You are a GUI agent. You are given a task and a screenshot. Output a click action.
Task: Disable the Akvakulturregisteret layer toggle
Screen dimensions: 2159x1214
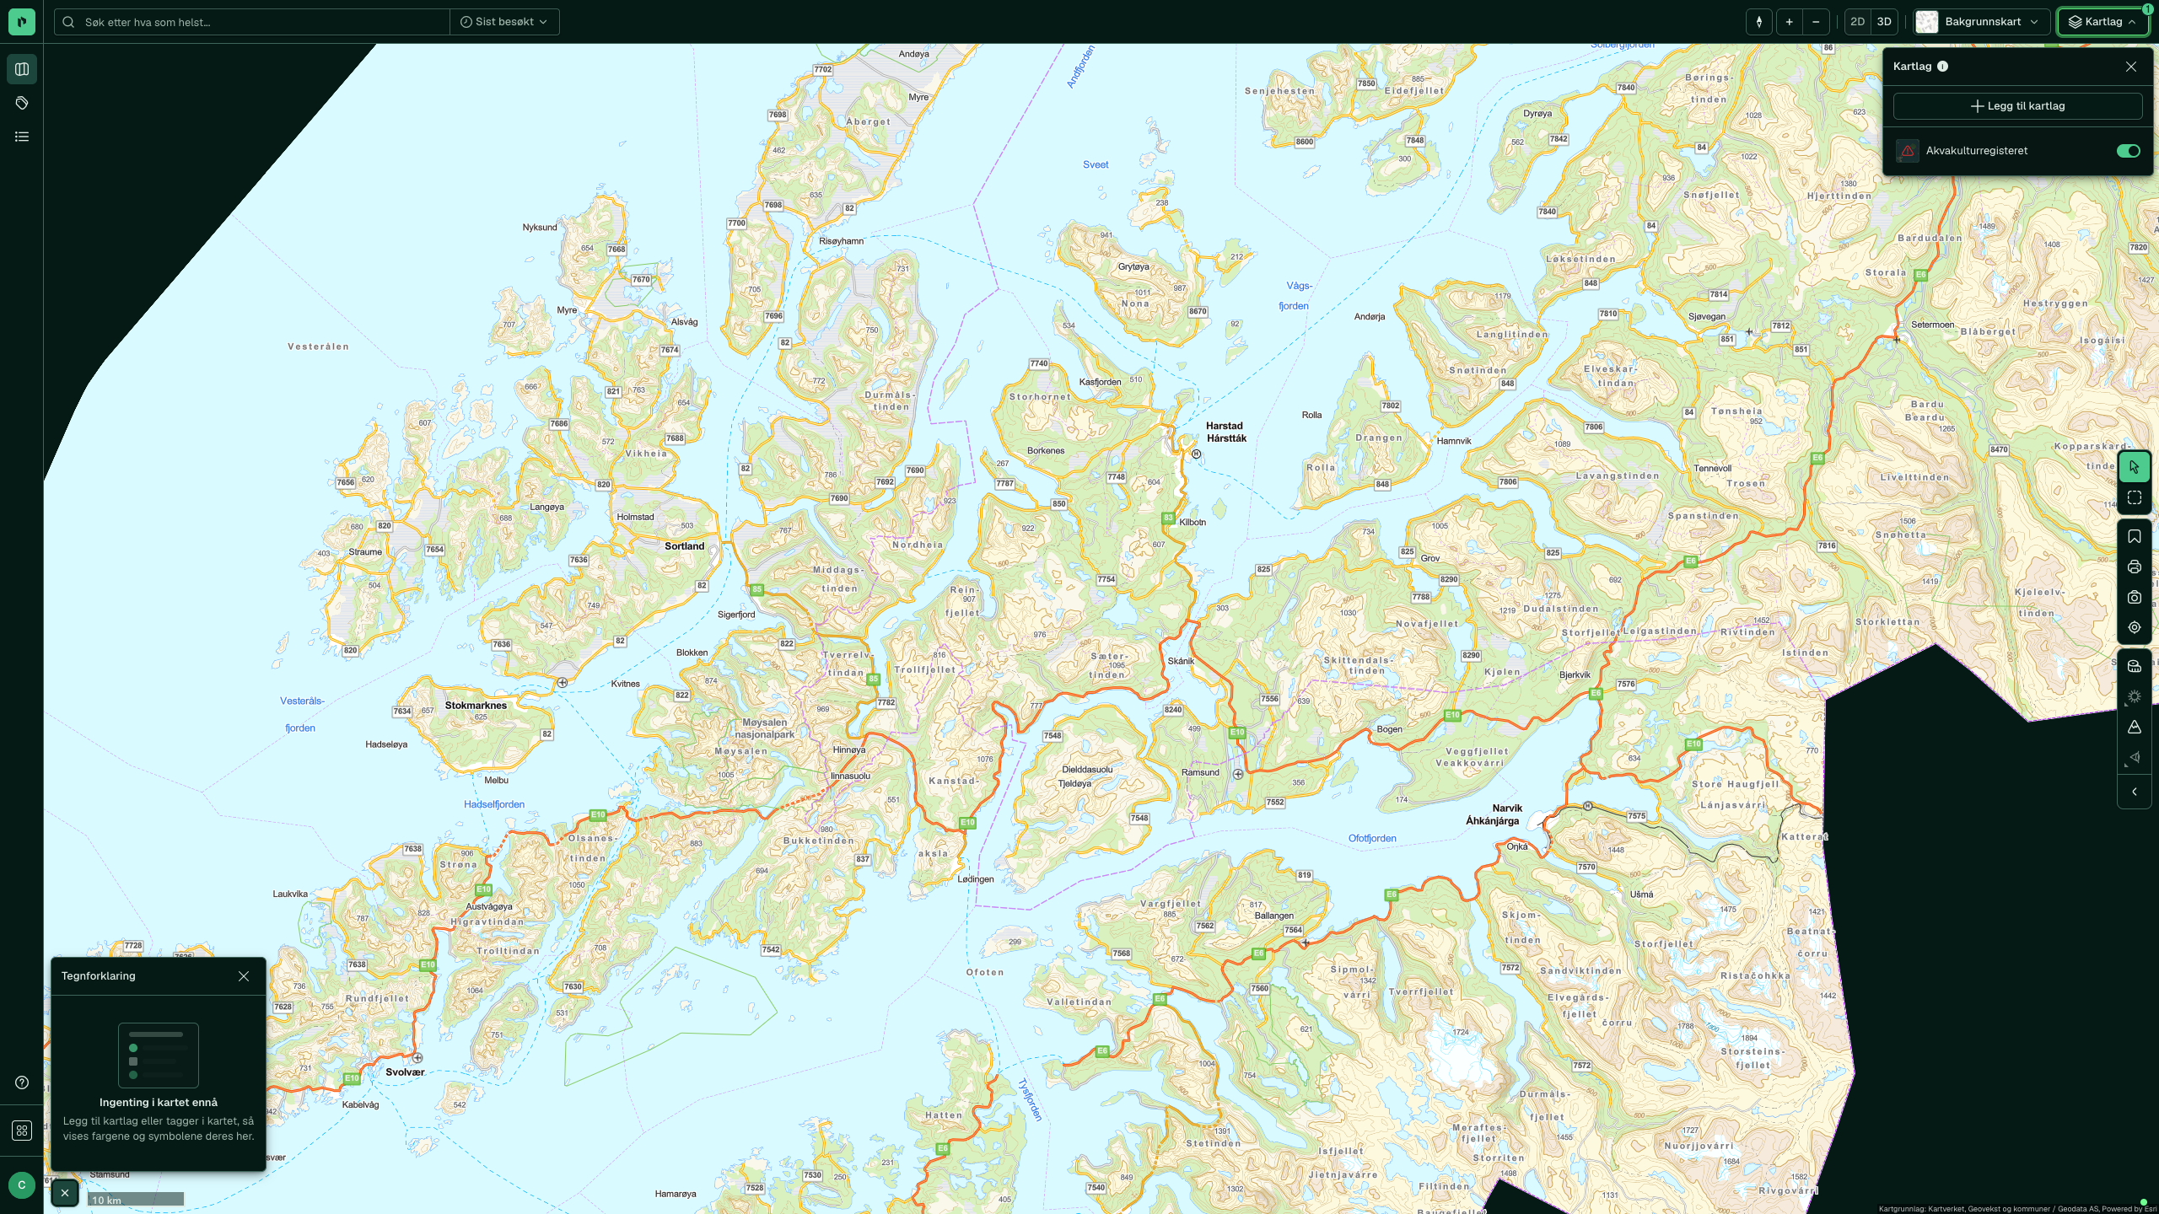[x=2128, y=151]
